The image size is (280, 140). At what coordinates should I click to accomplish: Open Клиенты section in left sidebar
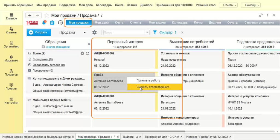click(11, 30)
